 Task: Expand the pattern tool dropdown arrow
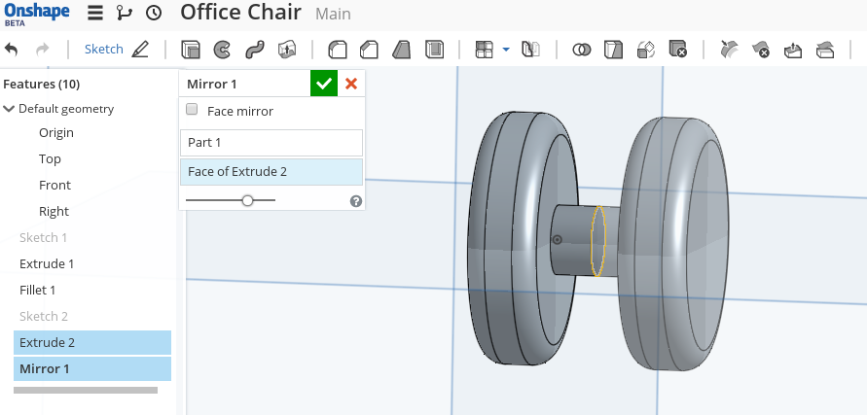[506, 49]
